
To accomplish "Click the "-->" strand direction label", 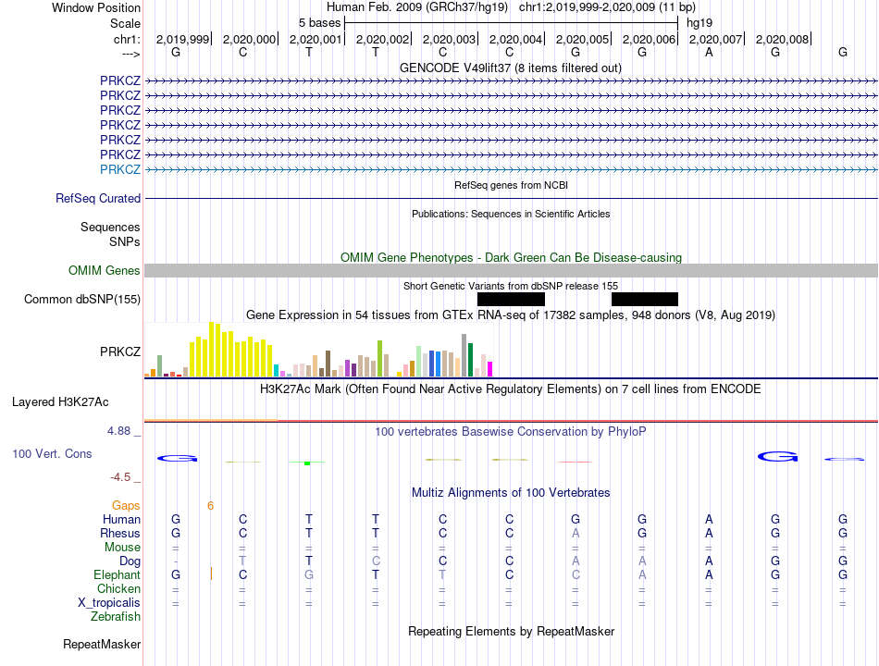I will coord(131,54).
